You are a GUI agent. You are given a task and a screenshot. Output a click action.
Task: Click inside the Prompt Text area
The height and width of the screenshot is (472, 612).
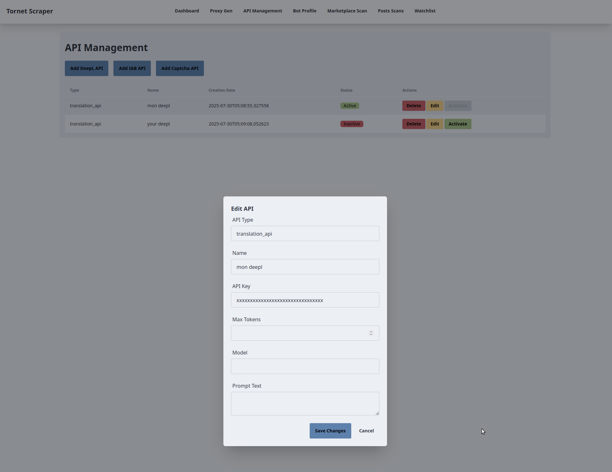click(x=305, y=403)
